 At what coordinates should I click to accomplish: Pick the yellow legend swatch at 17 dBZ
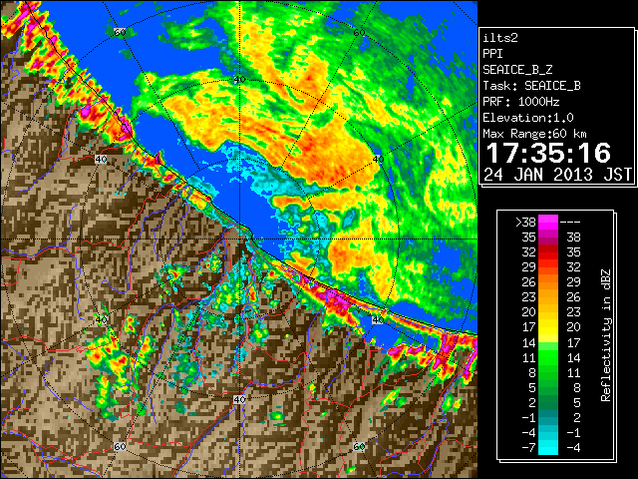pyautogui.click(x=548, y=327)
